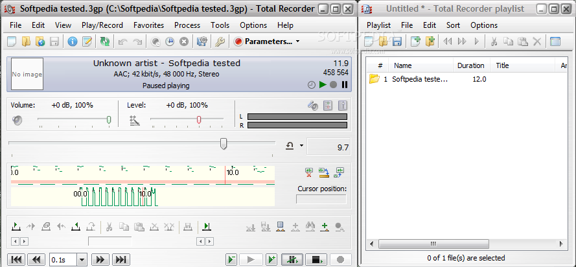The image size is (576, 267).
Task: Click the notepad-with-pencil edit tags icon
Action: point(87,41)
